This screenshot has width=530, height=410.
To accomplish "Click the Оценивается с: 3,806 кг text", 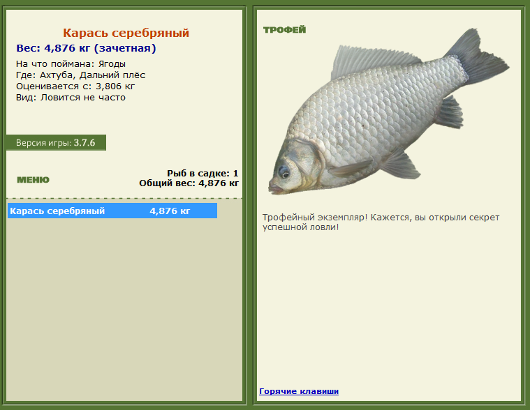I will (x=75, y=86).
